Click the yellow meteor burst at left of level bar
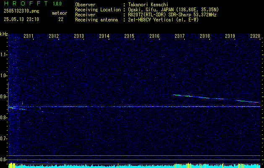264x168 pixels. click(x=12, y=165)
